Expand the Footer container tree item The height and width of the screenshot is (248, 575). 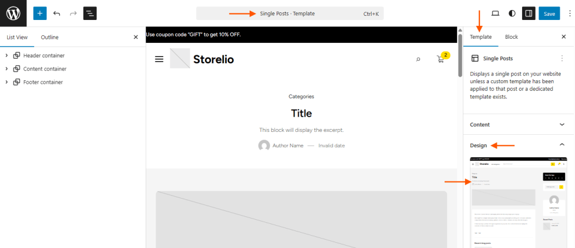[x=6, y=82]
